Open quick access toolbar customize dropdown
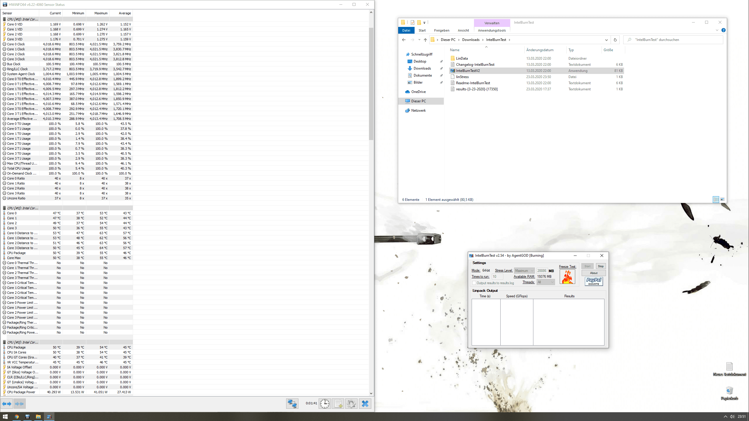This screenshot has height=421, width=749. 424,23
